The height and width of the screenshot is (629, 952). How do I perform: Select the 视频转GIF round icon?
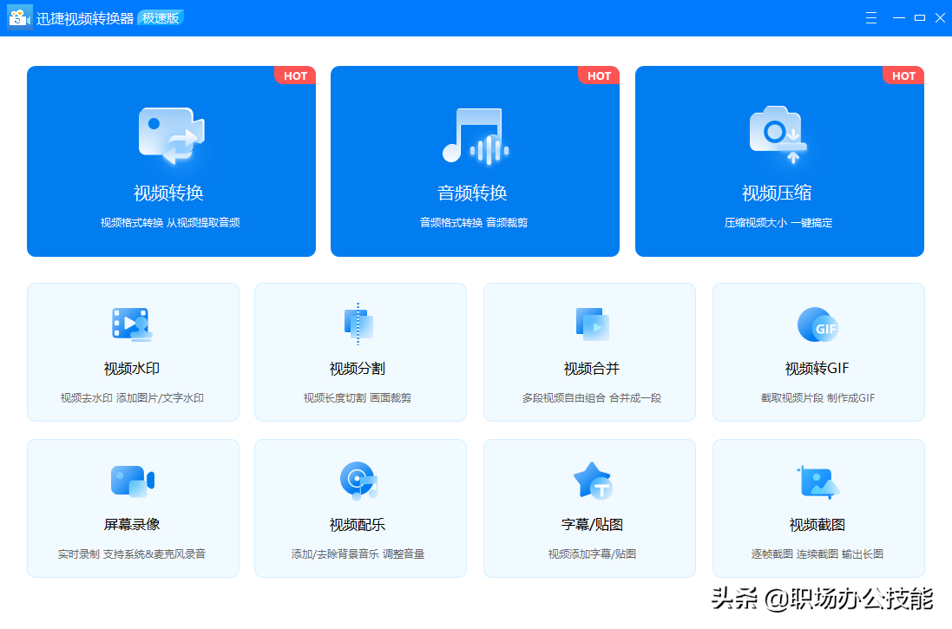point(817,324)
